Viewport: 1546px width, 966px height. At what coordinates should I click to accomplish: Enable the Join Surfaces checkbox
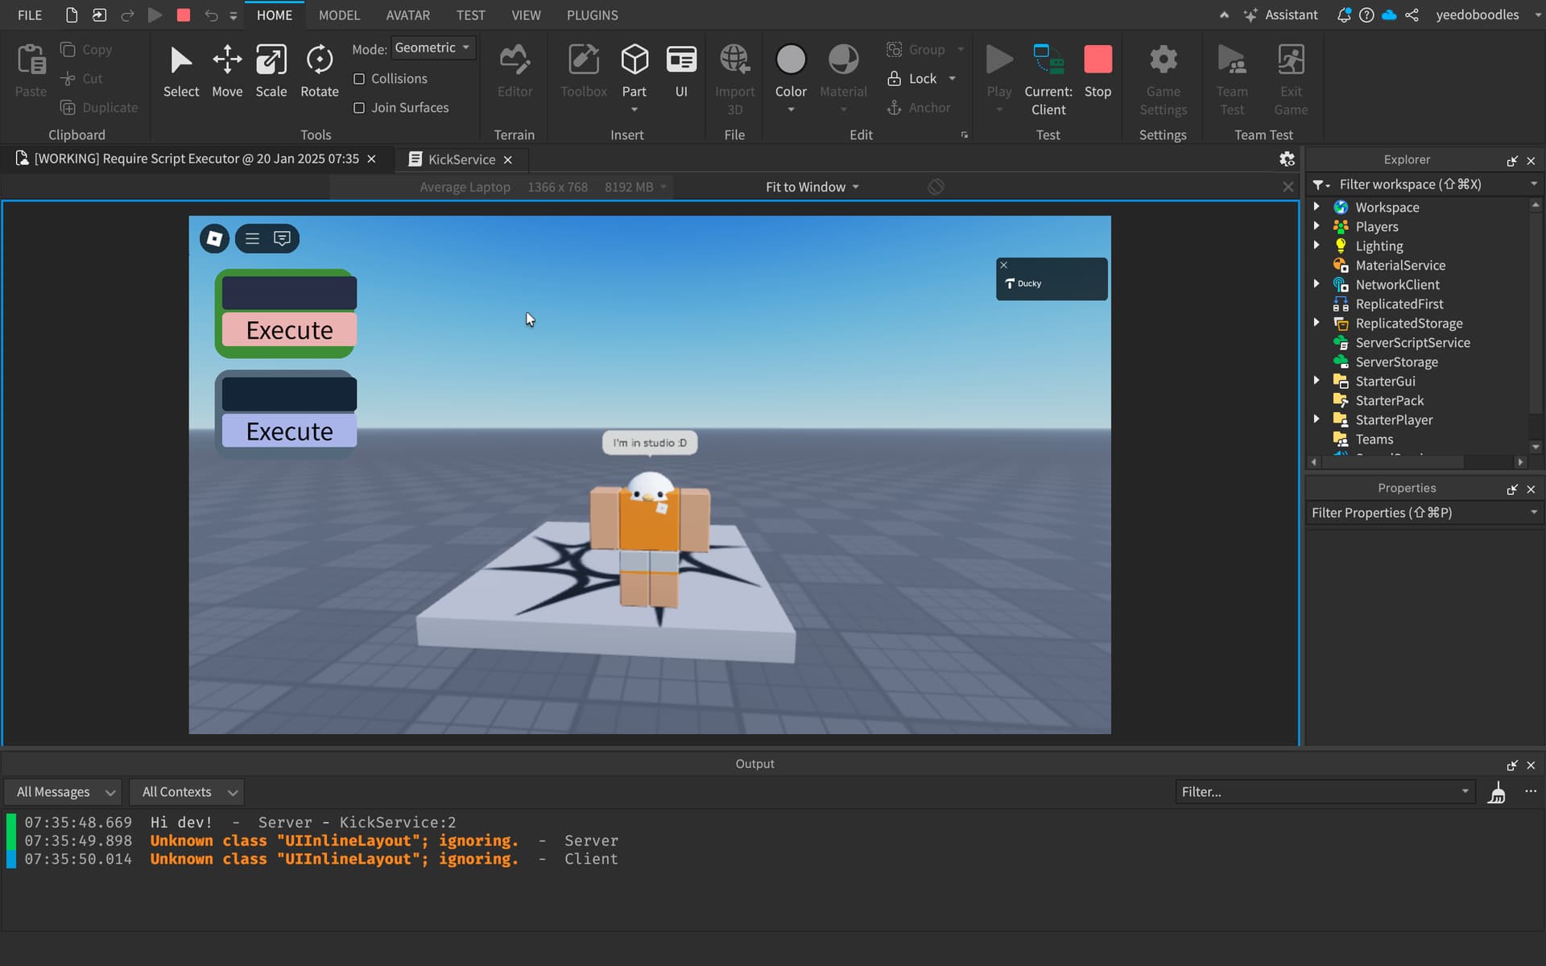pos(359,107)
